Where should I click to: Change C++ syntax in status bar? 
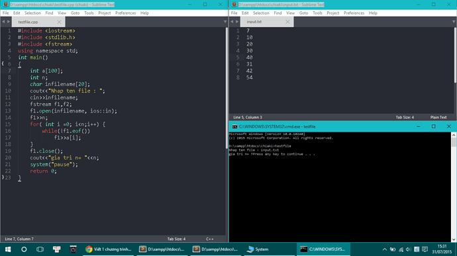(209, 239)
